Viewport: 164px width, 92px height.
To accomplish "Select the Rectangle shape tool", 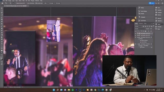I will tap(2, 48).
